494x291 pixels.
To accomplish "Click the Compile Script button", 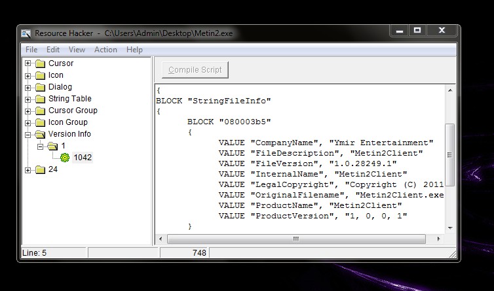I will coord(195,70).
